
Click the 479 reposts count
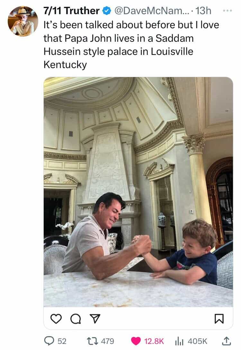click(x=107, y=341)
